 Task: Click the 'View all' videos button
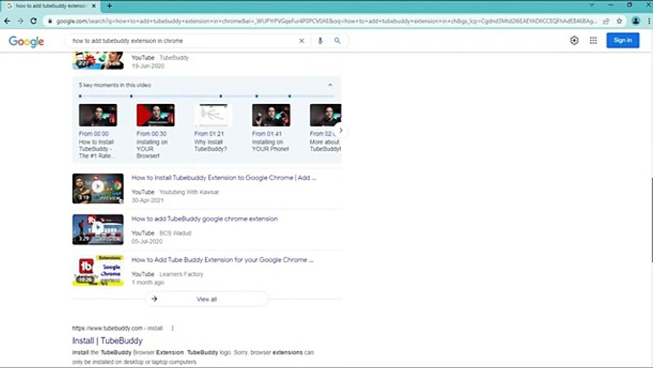point(206,299)
